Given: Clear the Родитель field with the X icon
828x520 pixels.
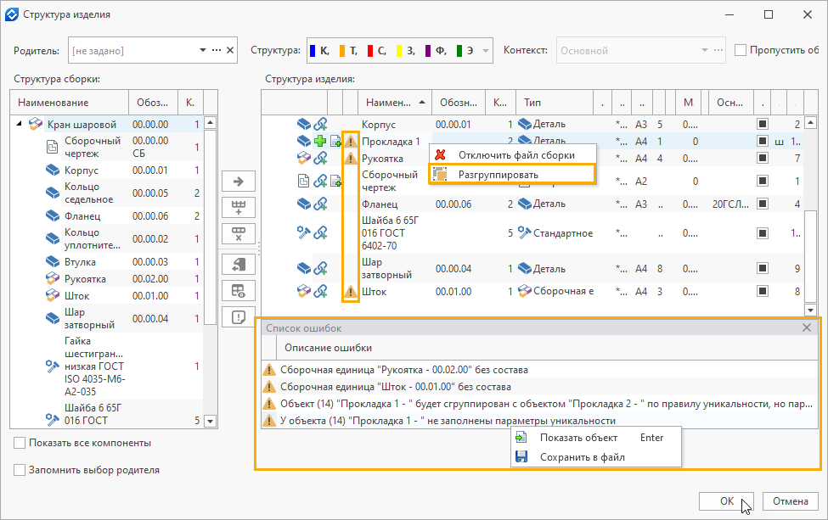Looking at the screenshot, I should [230, 51].
